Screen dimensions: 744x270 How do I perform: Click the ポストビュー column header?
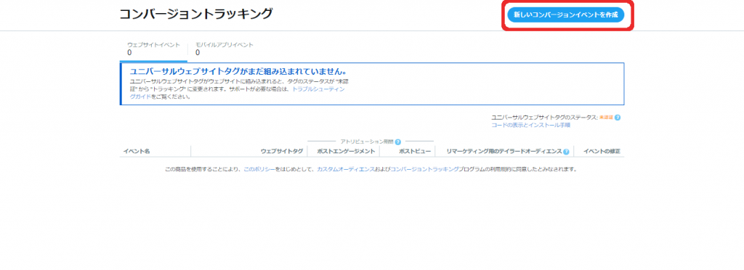[415, 152]
